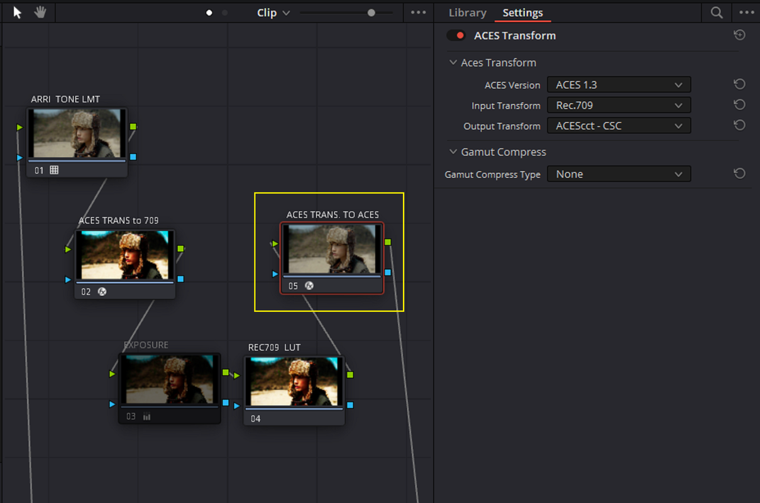This screenshot has width=760, height=503.
Task: Reset the Input Transform parameter
Action: point(740,105)
